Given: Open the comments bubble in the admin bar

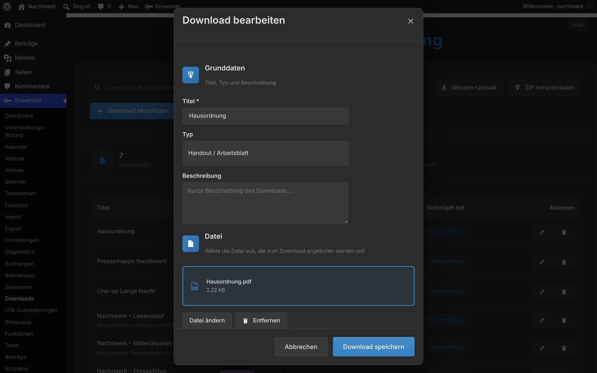Looking at the screenshot, I should click(101, 7).
